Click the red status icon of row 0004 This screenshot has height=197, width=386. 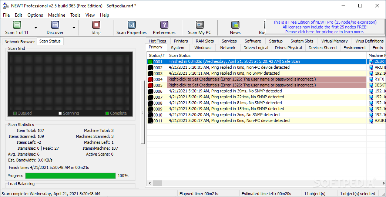[150, 79]
